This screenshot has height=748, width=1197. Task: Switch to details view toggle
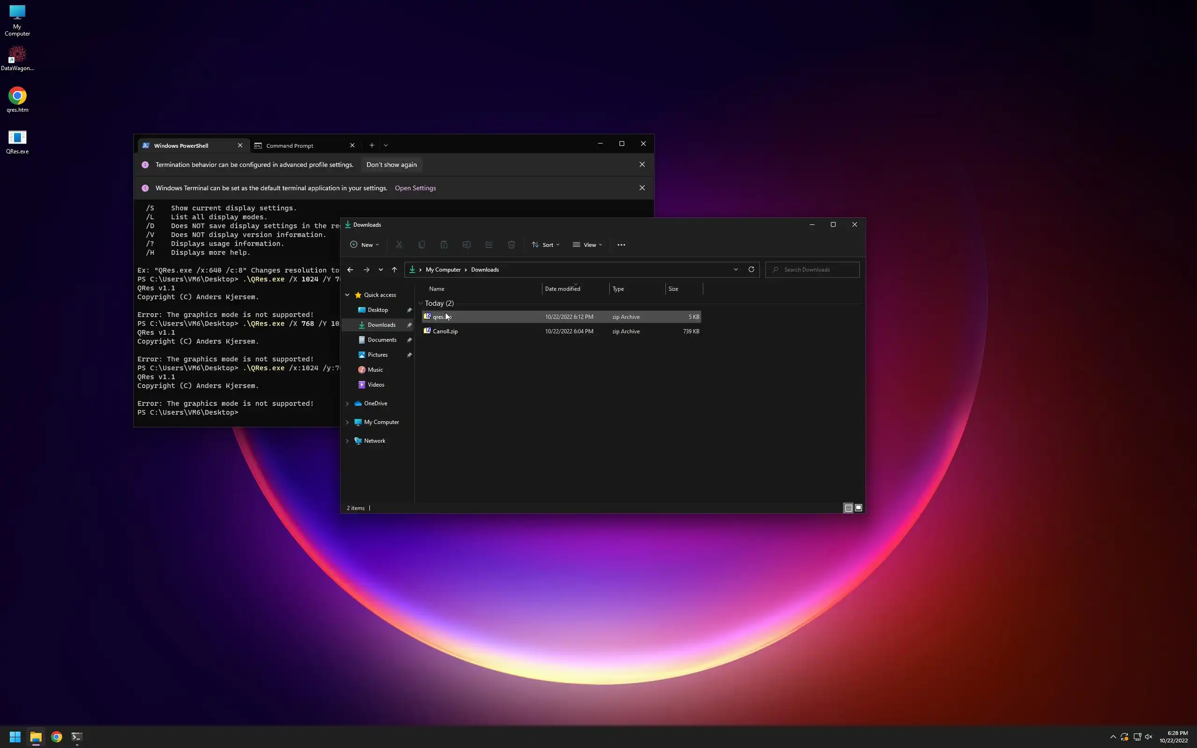pos(848,508)
